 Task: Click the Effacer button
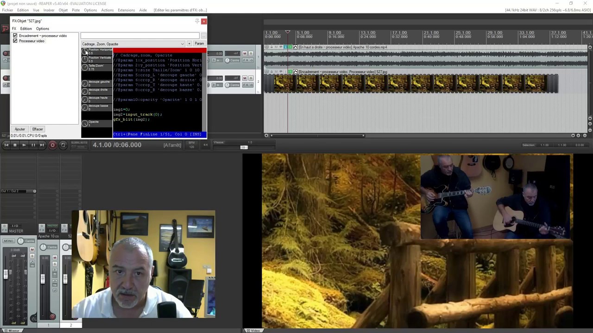click(38, 129)
